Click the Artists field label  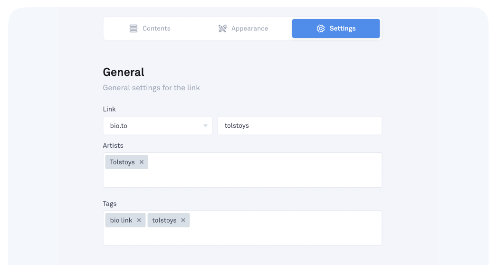click(113, 145)
